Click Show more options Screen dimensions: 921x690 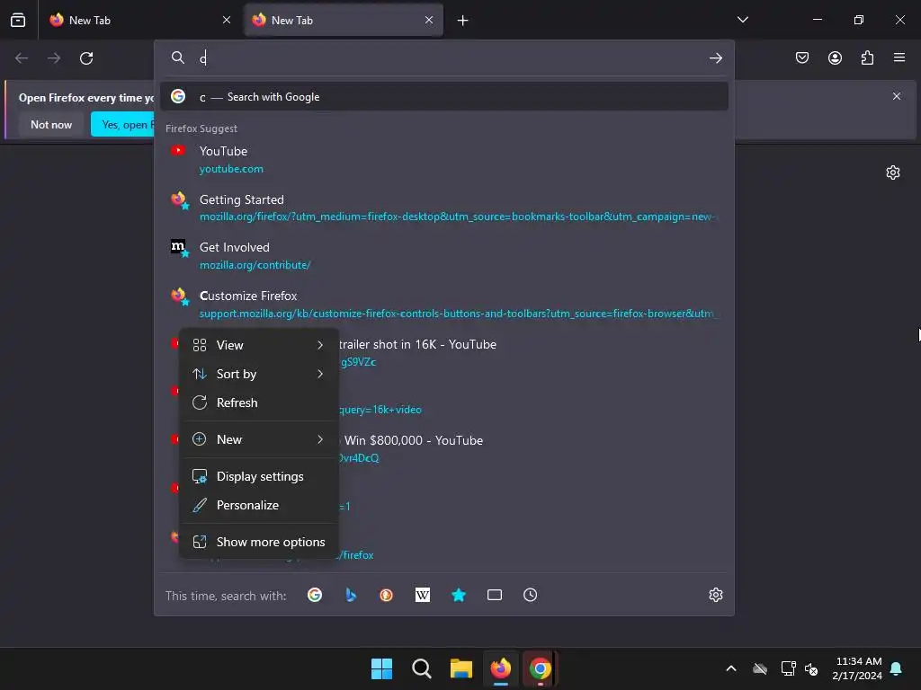(259, 542)
